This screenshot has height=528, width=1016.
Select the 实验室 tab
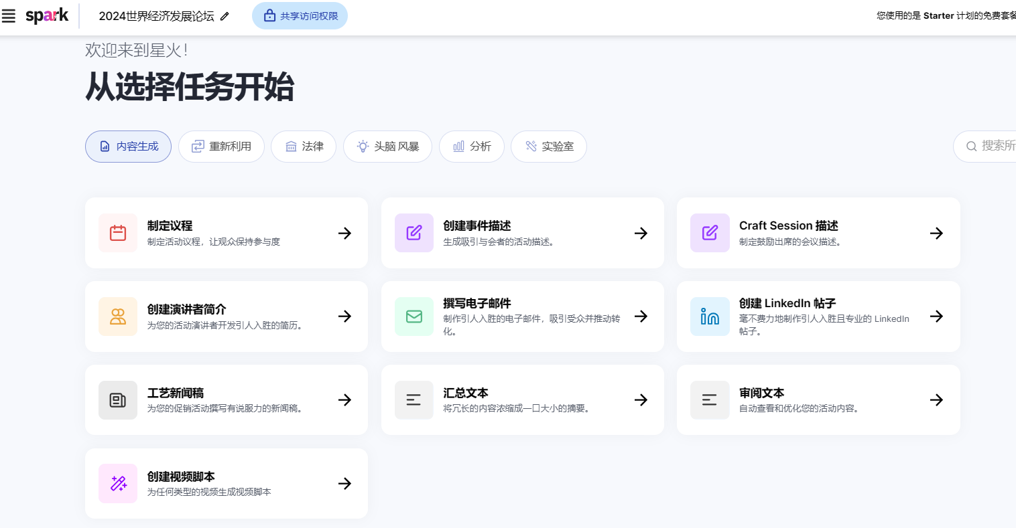[x=549, y=147]
